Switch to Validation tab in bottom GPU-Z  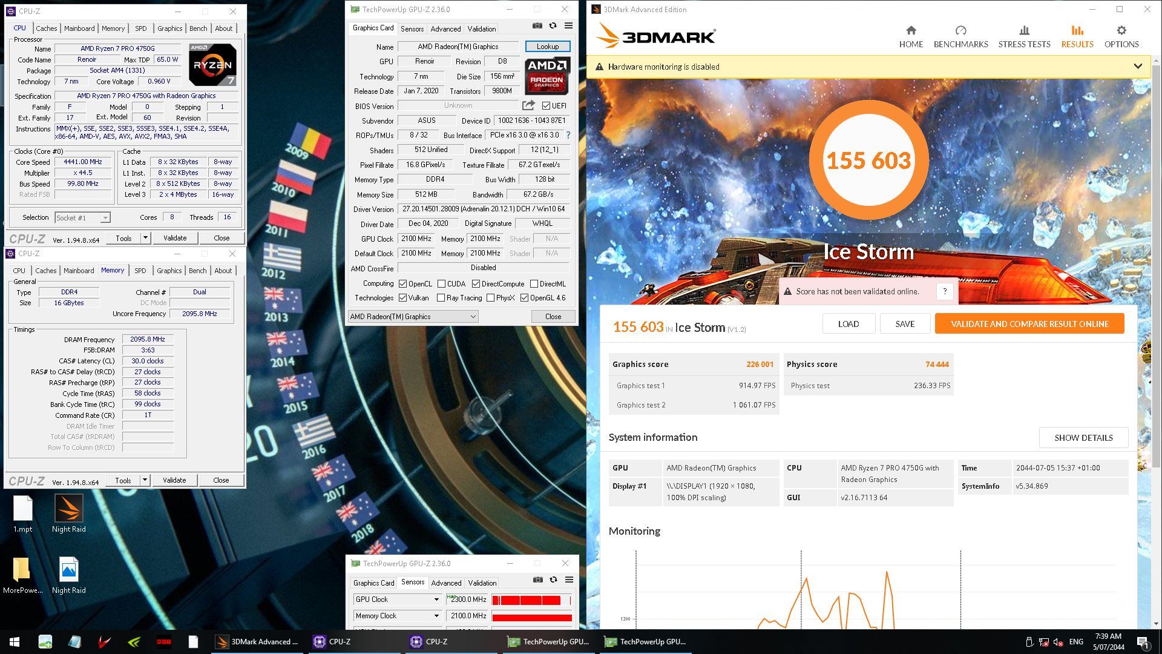[482, 583]
